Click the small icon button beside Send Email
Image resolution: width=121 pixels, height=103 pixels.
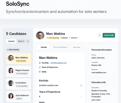pyautogui.click(x=99, y=35)
